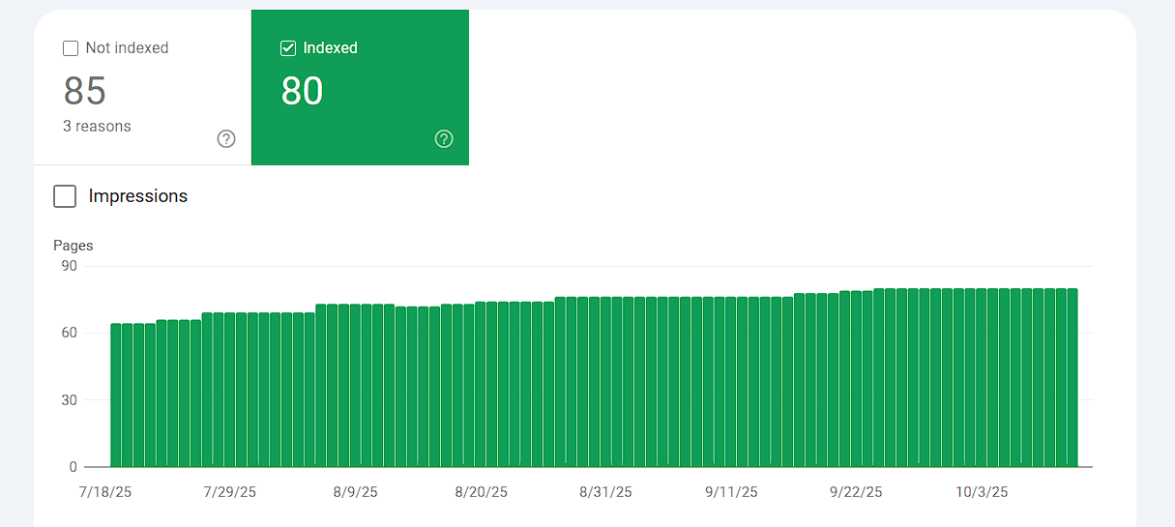Select the Not indexed count of 85
This screenshot has height=527, width=1175.
click(85, 91)
